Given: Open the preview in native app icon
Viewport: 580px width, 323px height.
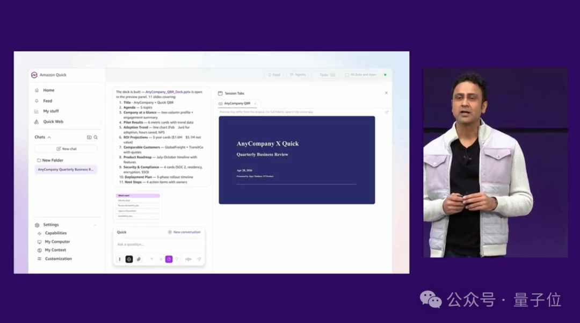Looking at the screenshot, I should [387, 112].
